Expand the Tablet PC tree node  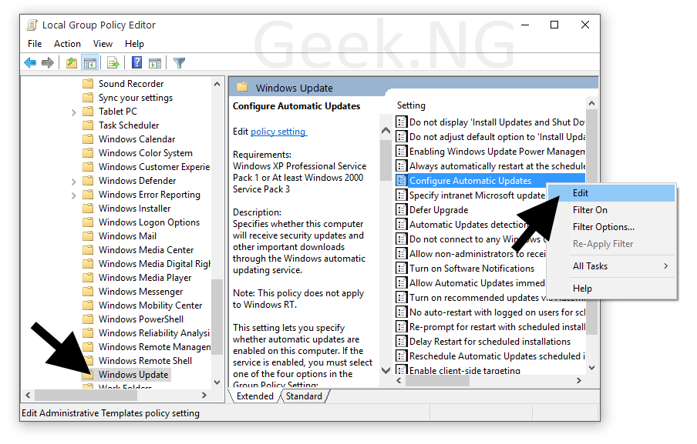click(74, 112)
